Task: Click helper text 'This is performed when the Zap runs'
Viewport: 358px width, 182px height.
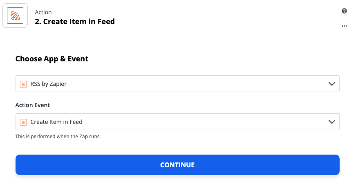Action: click(58, 137)
